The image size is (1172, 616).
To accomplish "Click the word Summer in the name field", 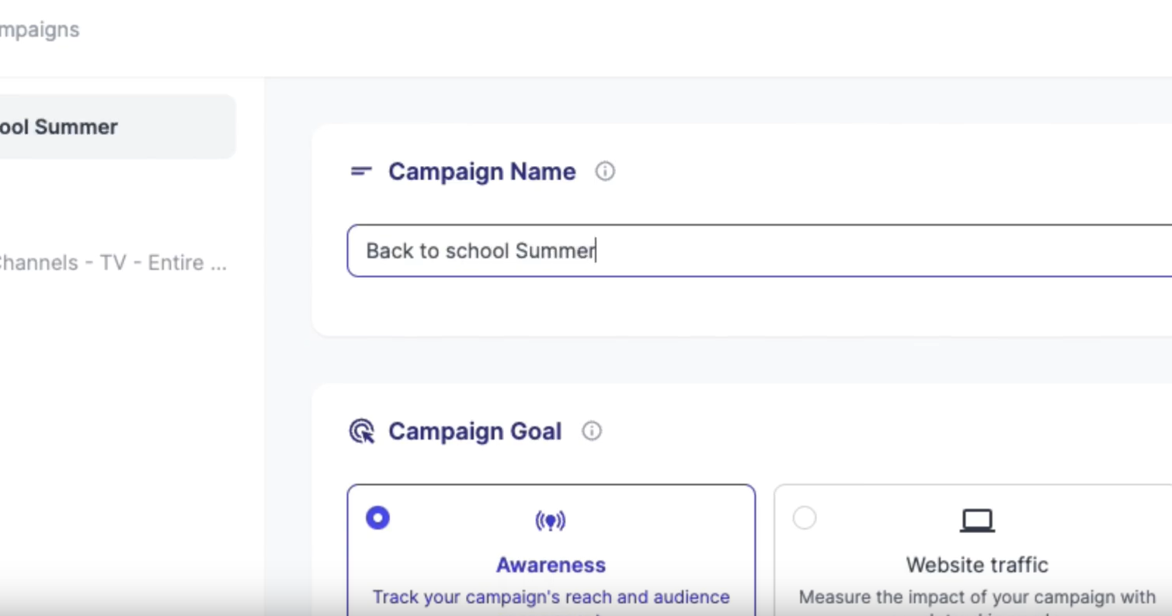I will [555, 251].
